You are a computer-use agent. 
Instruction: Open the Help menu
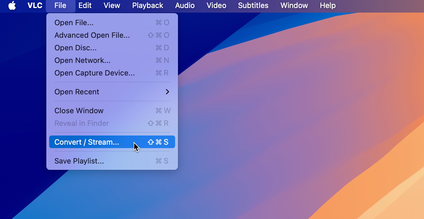coord(328,6)
